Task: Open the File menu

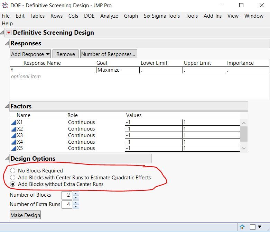Action: tap(6, 16)
